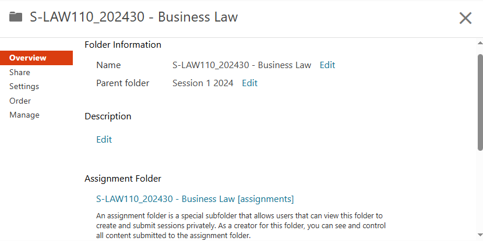Click the Folder Information heading
The image size is (483, 241).
[x=123, y=44]
